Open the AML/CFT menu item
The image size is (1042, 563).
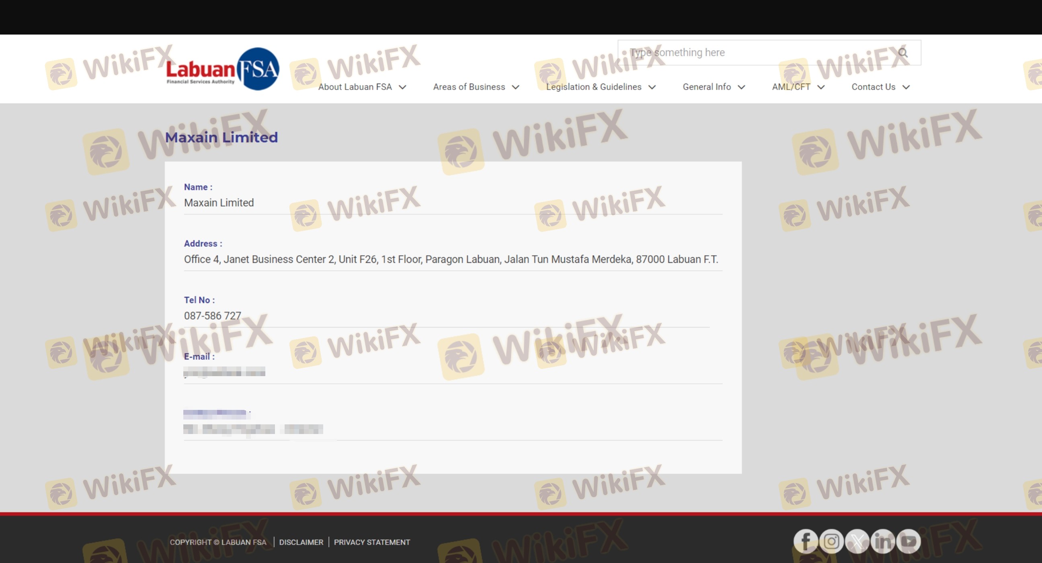pyautogui.click(x=791, y=87)
